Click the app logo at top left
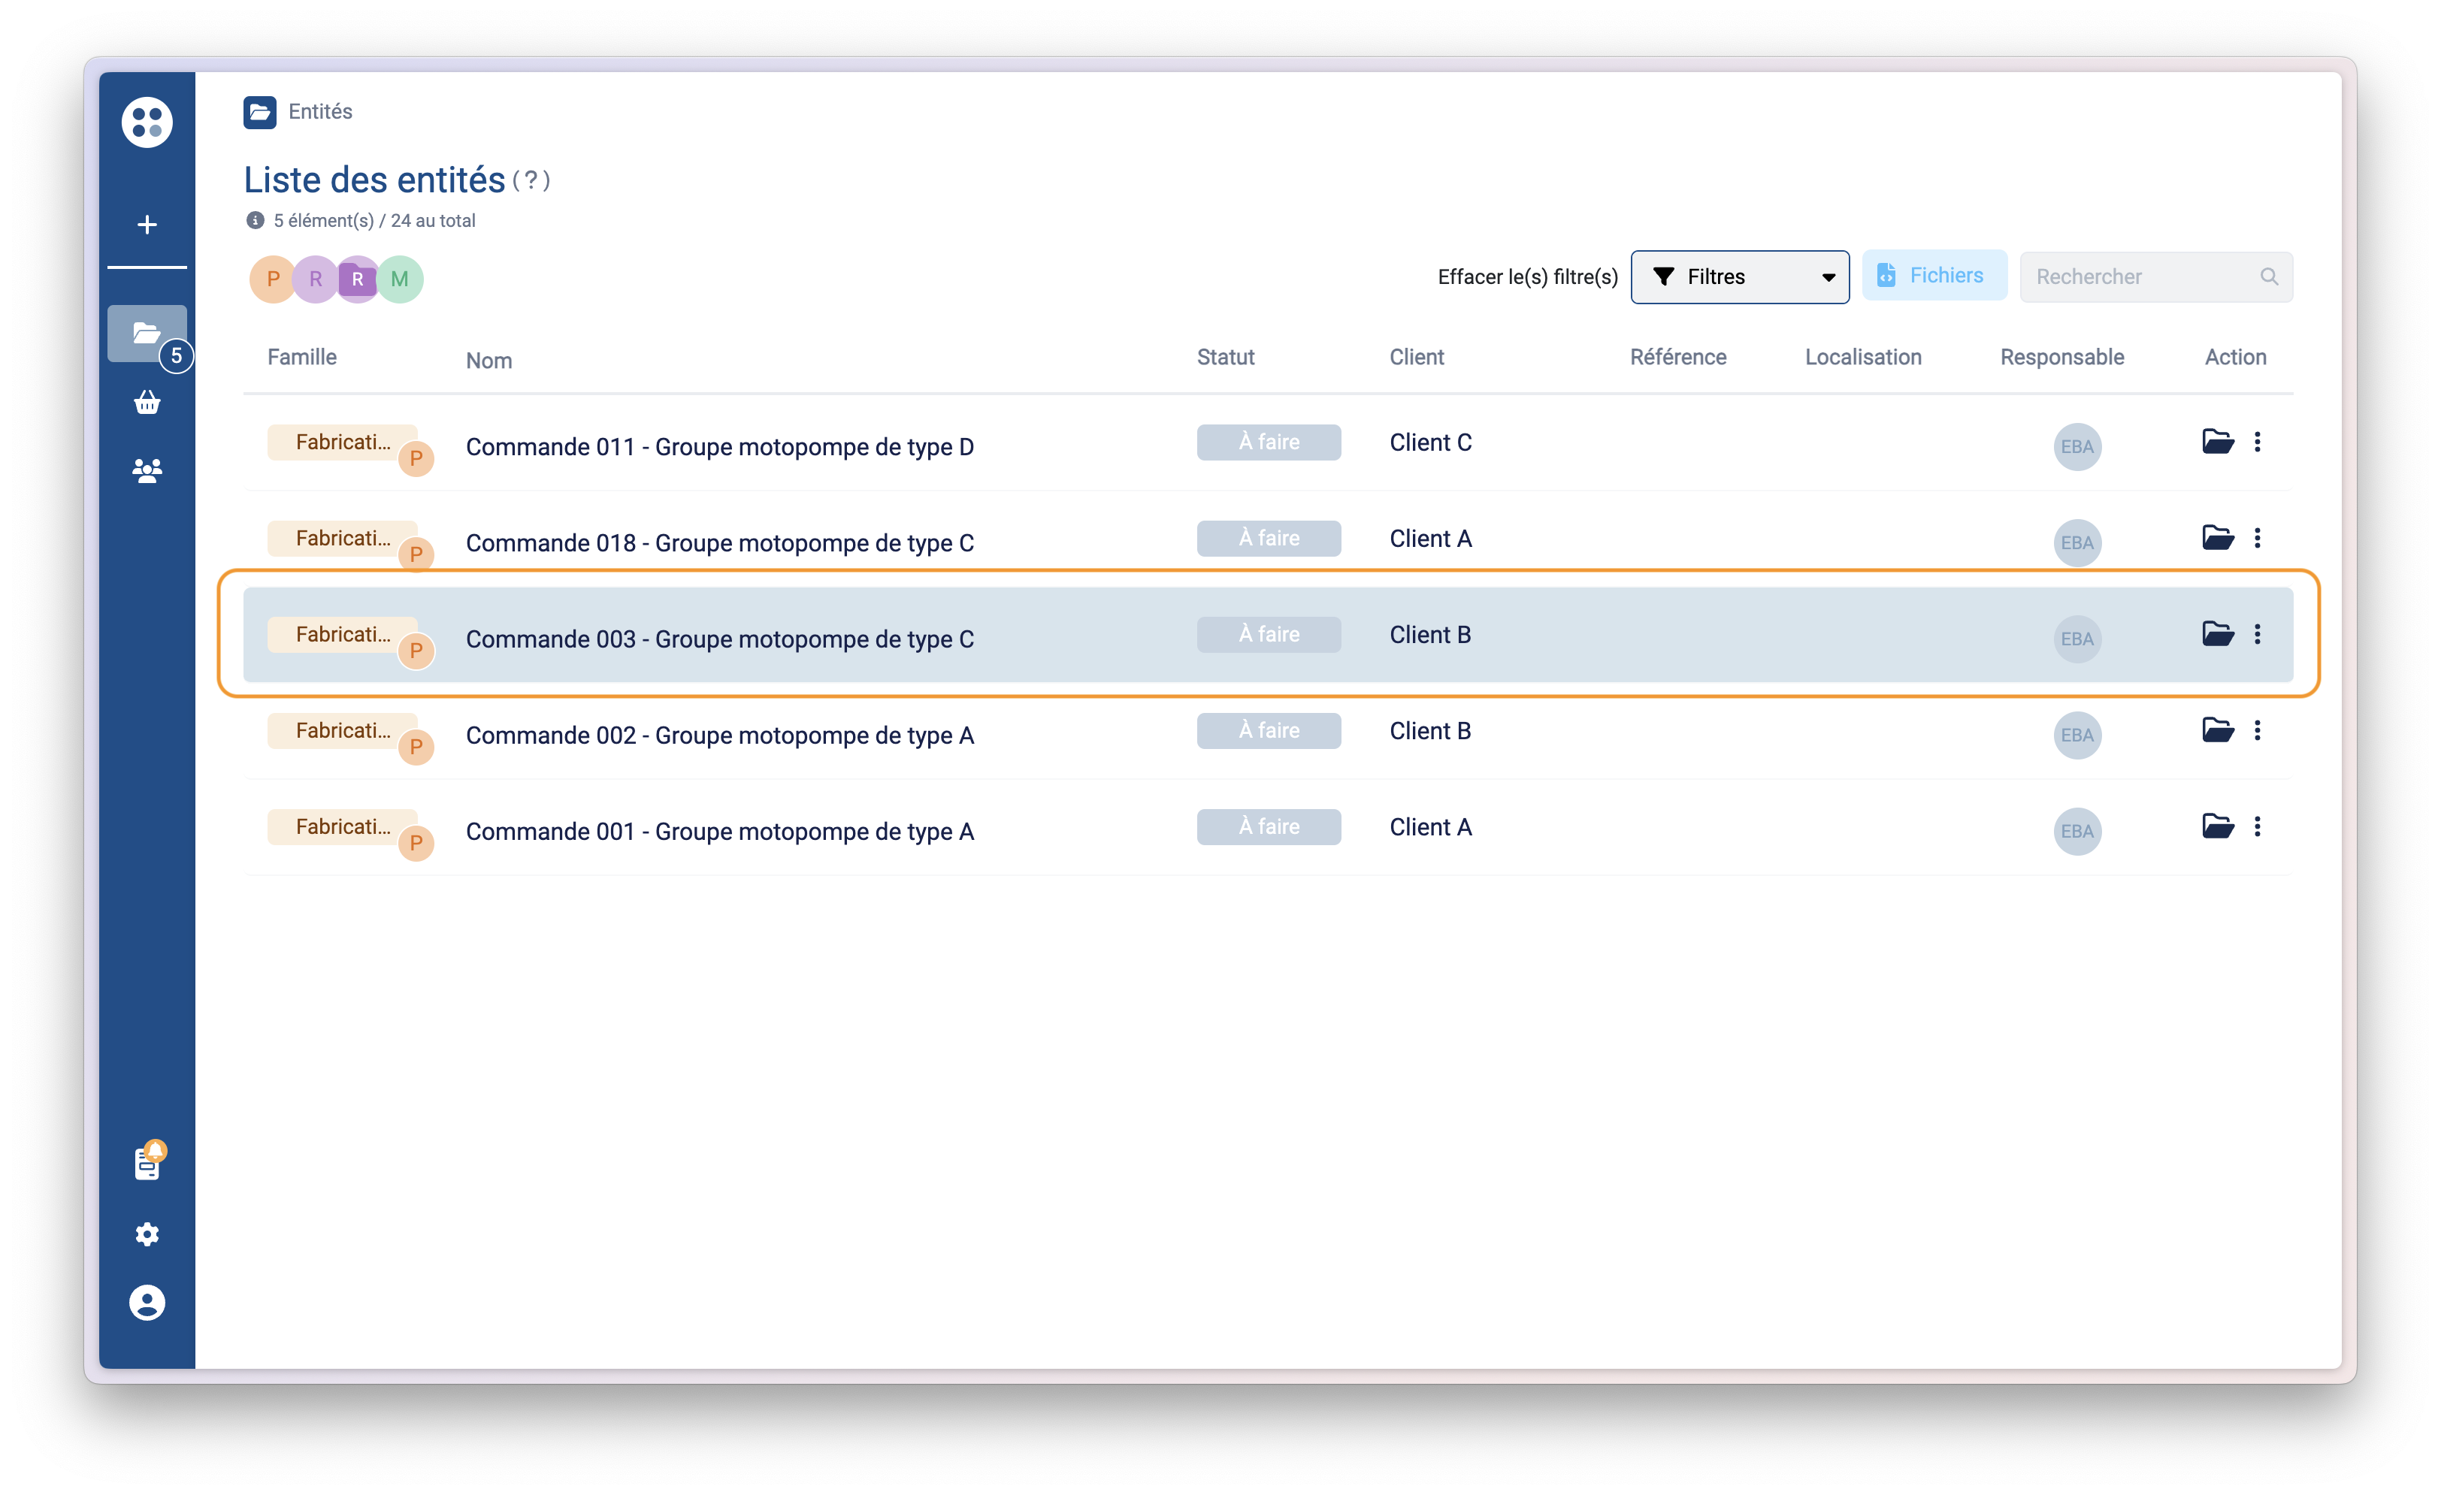Image resolution: width=2441 pixels, height=1495 pixels. click(147, 122)
